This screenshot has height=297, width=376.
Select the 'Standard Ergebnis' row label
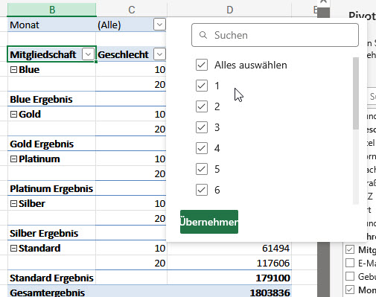pyautogui.click(x=51, y=278)
